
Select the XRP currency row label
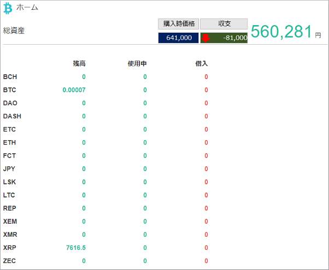pyautogui.click(x=10, y=248)
